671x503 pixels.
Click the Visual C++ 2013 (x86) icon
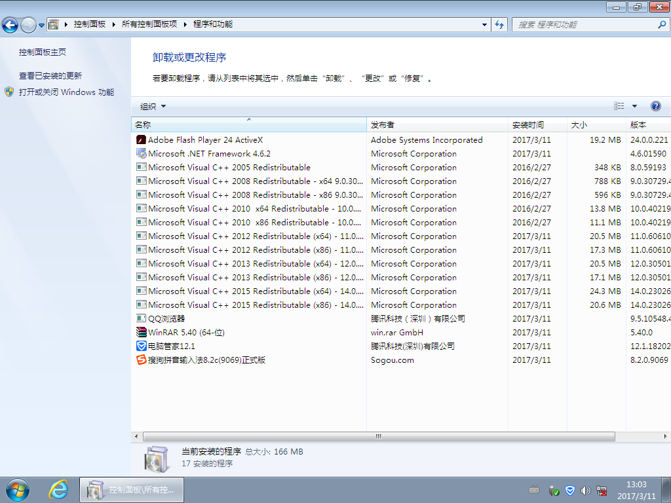click(142, 277)
